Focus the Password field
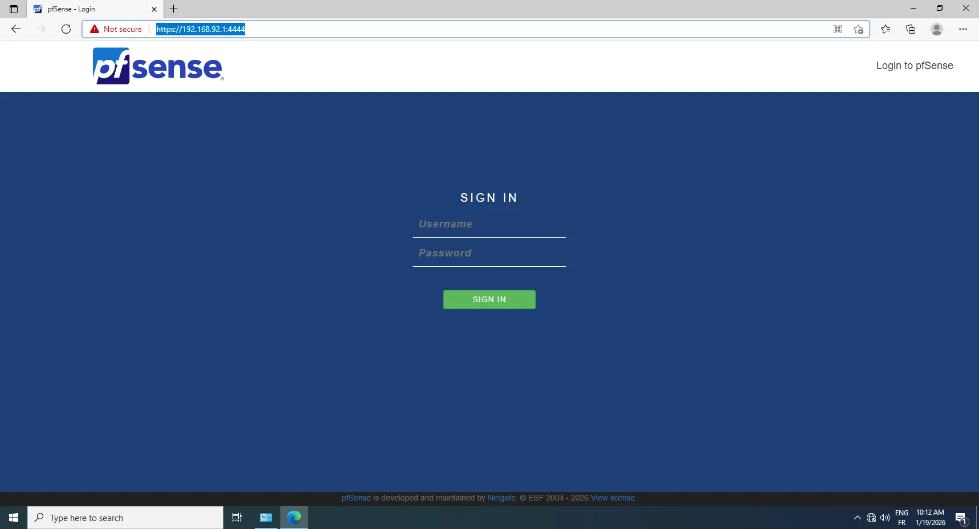979x529 pixels. [489, 253]
